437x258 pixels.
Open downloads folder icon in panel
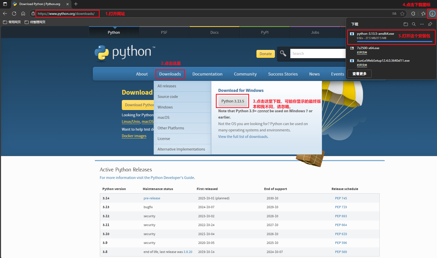pos(406,24)
